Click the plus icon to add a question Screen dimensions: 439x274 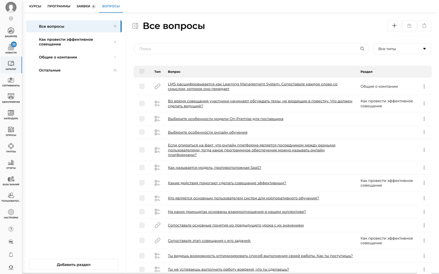pyautogui.click(x=394, y=26)
